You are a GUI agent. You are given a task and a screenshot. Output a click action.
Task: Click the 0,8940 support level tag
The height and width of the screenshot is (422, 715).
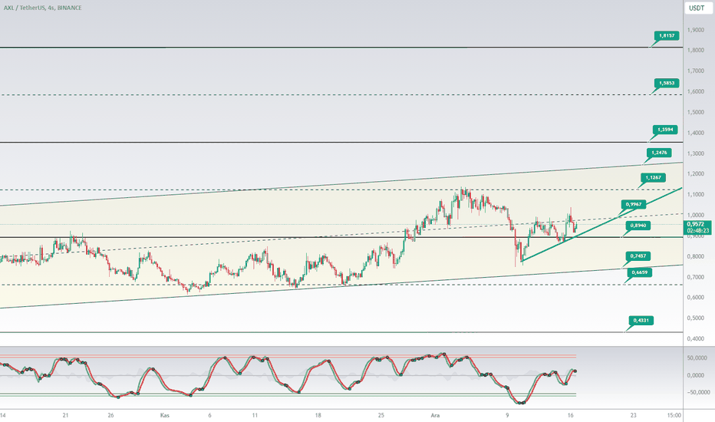638,226
